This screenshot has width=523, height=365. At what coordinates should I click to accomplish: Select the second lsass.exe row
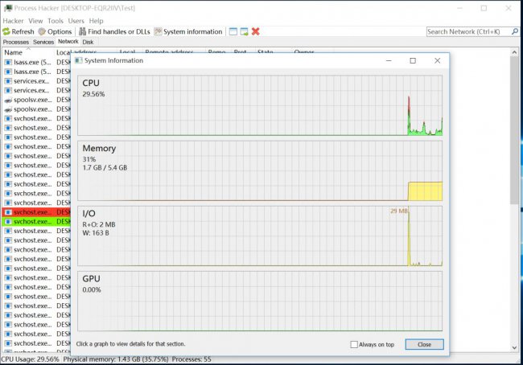(36, 72)
